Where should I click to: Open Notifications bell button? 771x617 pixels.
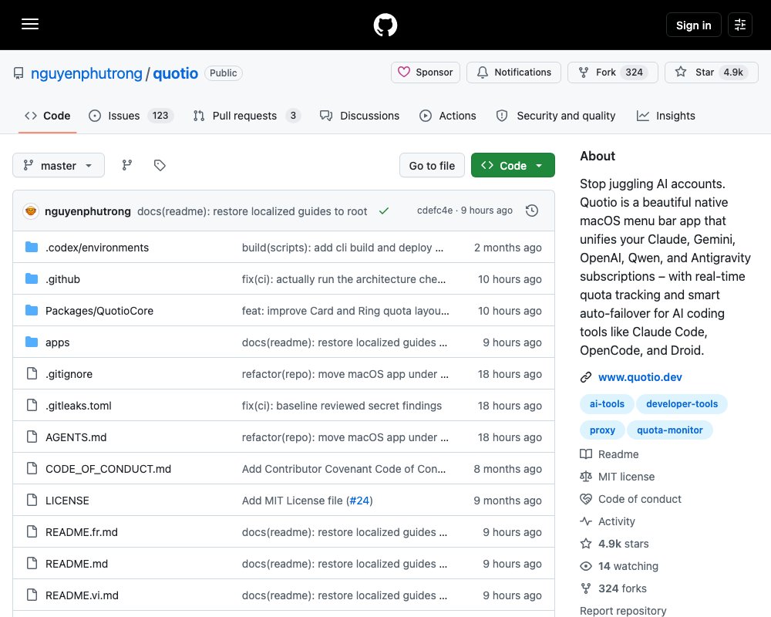click(x=513, y=72)
